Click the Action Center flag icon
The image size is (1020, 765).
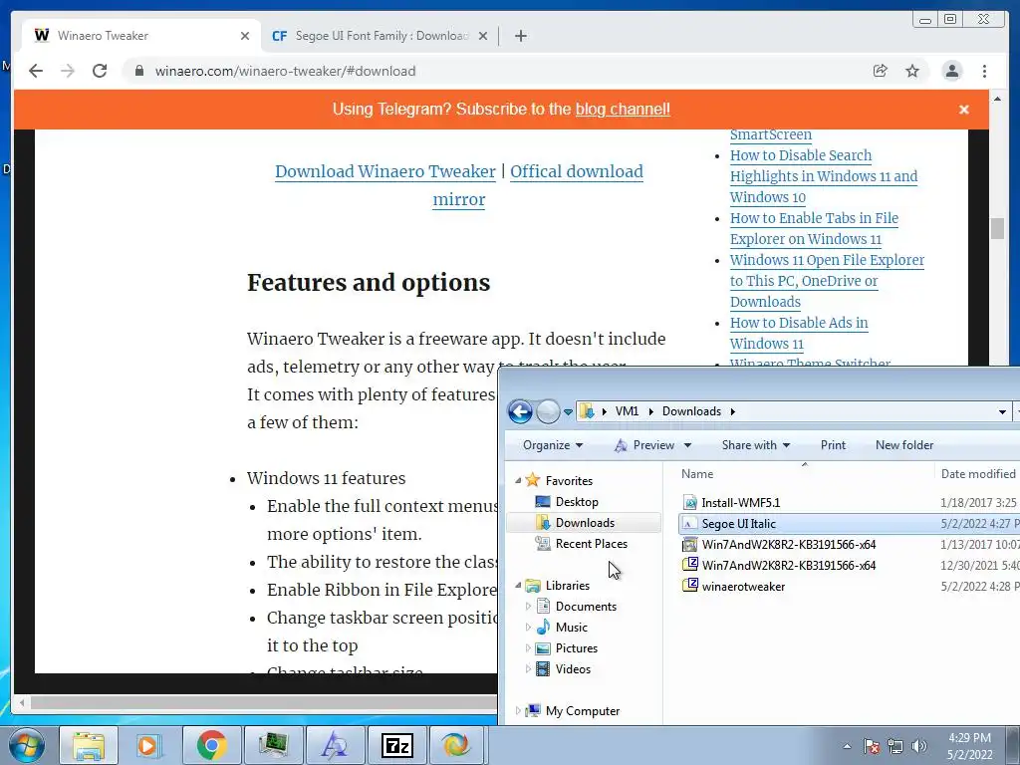(872, 746)
